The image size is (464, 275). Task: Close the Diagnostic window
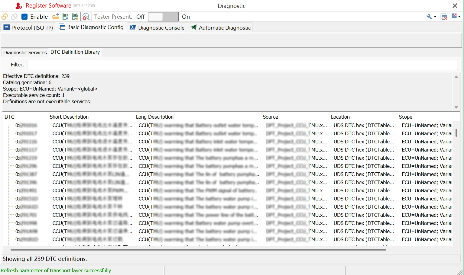click(455, 6)
